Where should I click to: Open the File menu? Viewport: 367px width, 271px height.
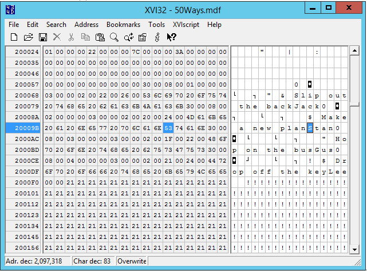click(14, 25)
